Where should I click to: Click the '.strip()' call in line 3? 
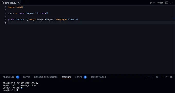(43, 13)
